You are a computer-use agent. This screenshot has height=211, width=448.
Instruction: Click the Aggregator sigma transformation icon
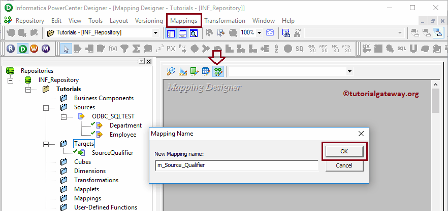coord(136,49)
